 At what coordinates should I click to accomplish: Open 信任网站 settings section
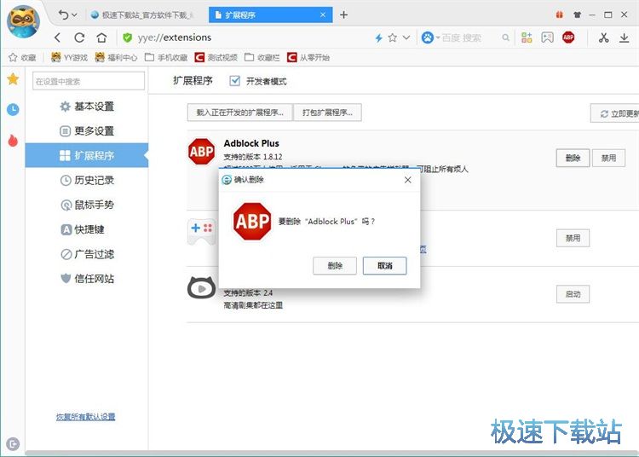click(x=87, y=279)
